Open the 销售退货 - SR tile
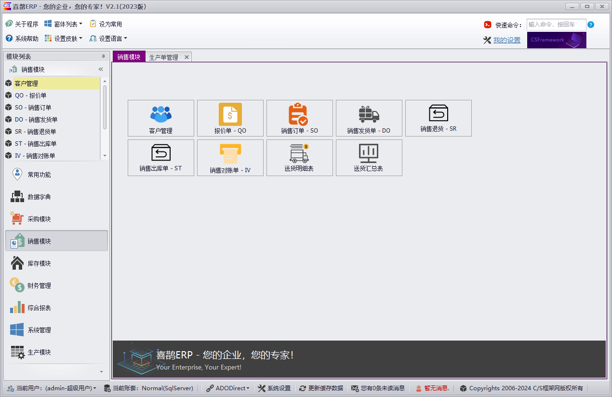Screen dimensions: 612x397 pos(439,118)
